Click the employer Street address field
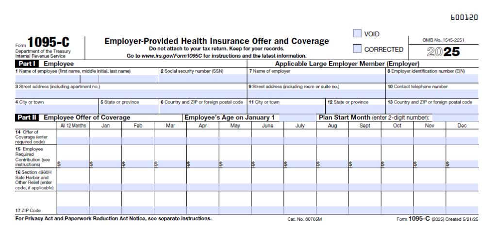The width and height of the screenshot is (497, 246). pos(316,94)
